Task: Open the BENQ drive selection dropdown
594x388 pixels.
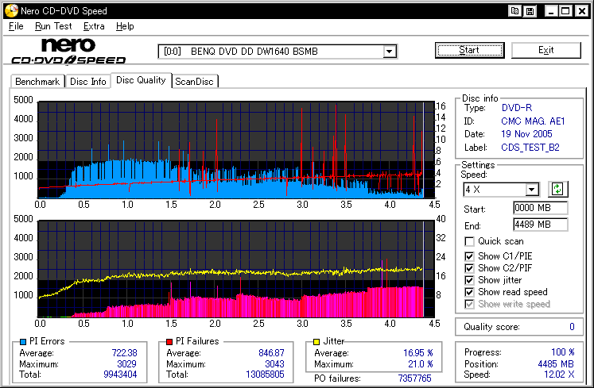Action: tap(390, 52)
